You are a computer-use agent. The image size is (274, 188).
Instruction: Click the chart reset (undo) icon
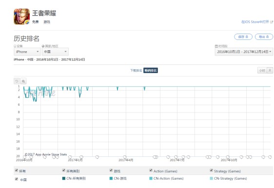coord(17,81)
